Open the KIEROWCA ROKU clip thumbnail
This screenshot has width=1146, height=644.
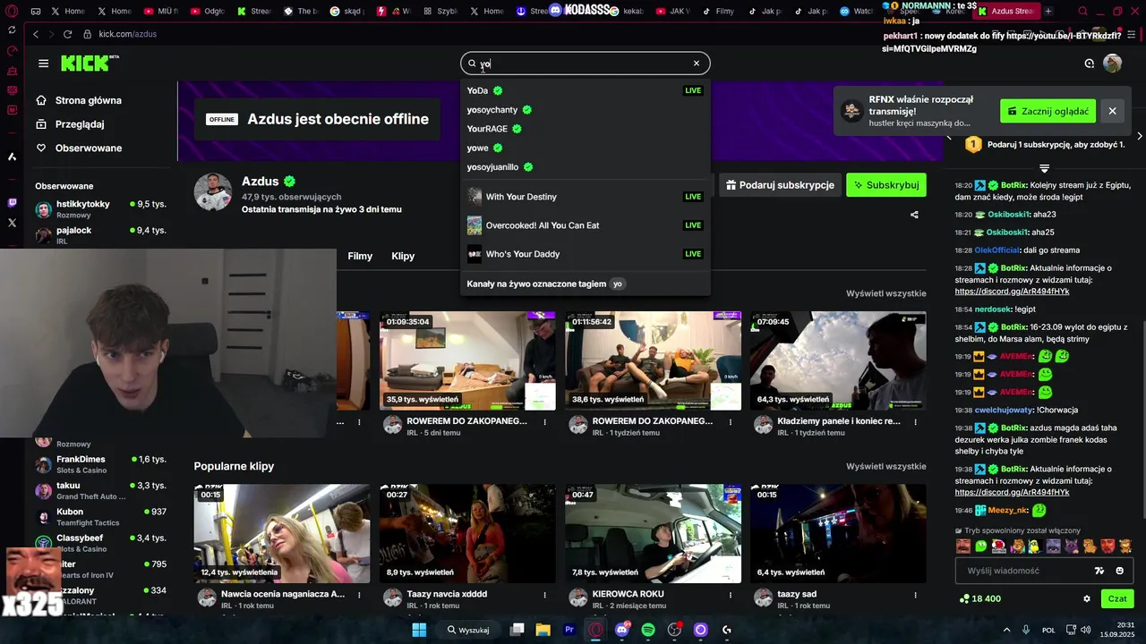pyautogui.click(x=653, y=533)
